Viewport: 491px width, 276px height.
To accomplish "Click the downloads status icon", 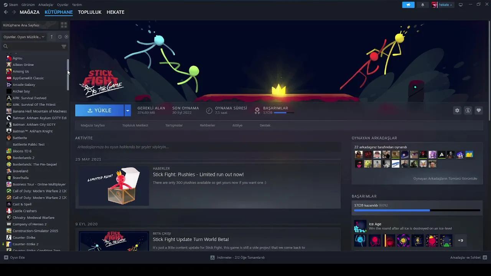I will [x=213, y=258].
